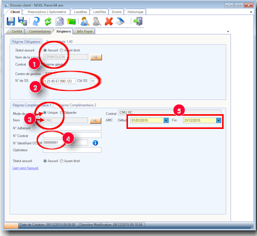Click the blue undo arrow icon
Viewport: 257px width, 236px height.
point(36,21)
